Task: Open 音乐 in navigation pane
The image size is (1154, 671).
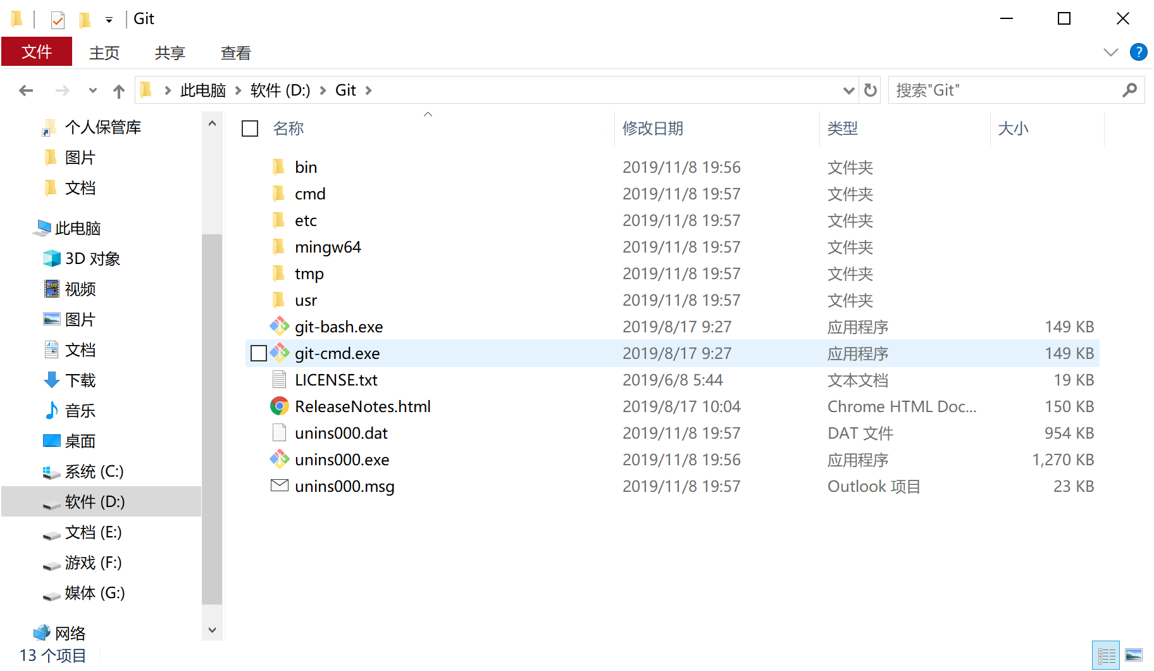Action: (80, 411)
